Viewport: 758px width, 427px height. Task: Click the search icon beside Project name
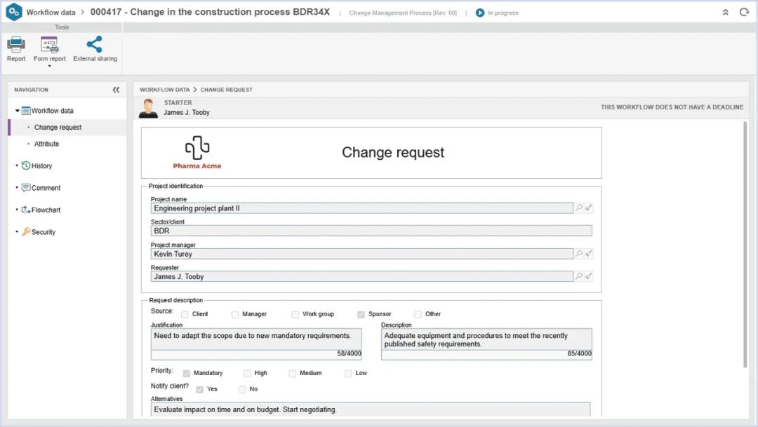[x=579, y=208]
